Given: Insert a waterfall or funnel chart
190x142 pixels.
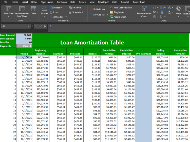Looking at the screenshot, I should click(169, 8).
